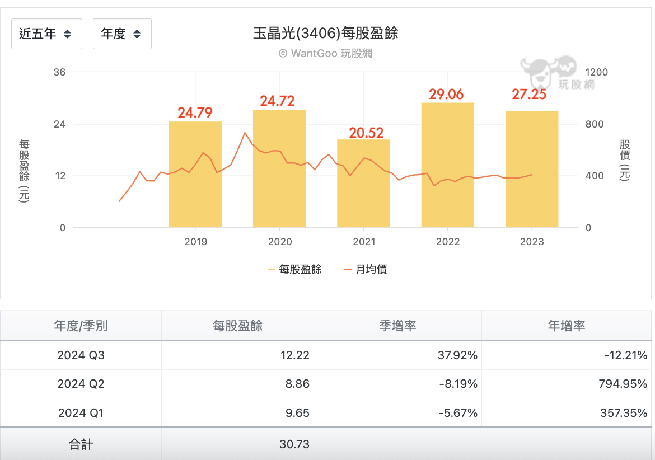Toggle 每股盈餘 legend series

(x=295, y=269)
